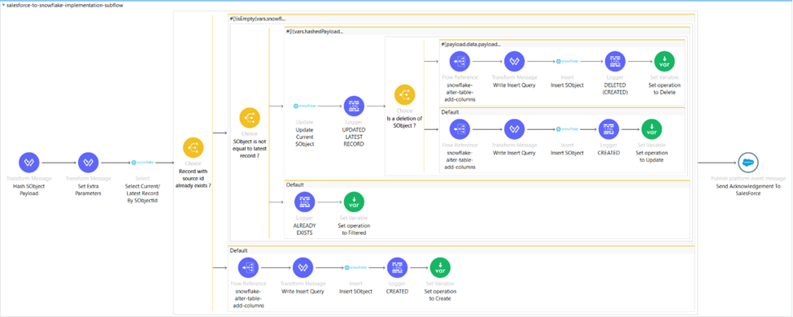Click the subflow title salesforce-to-snowflake-implementation-subflow
The height and width of the screenshot is (317, 793).
[x=64, y=5]
